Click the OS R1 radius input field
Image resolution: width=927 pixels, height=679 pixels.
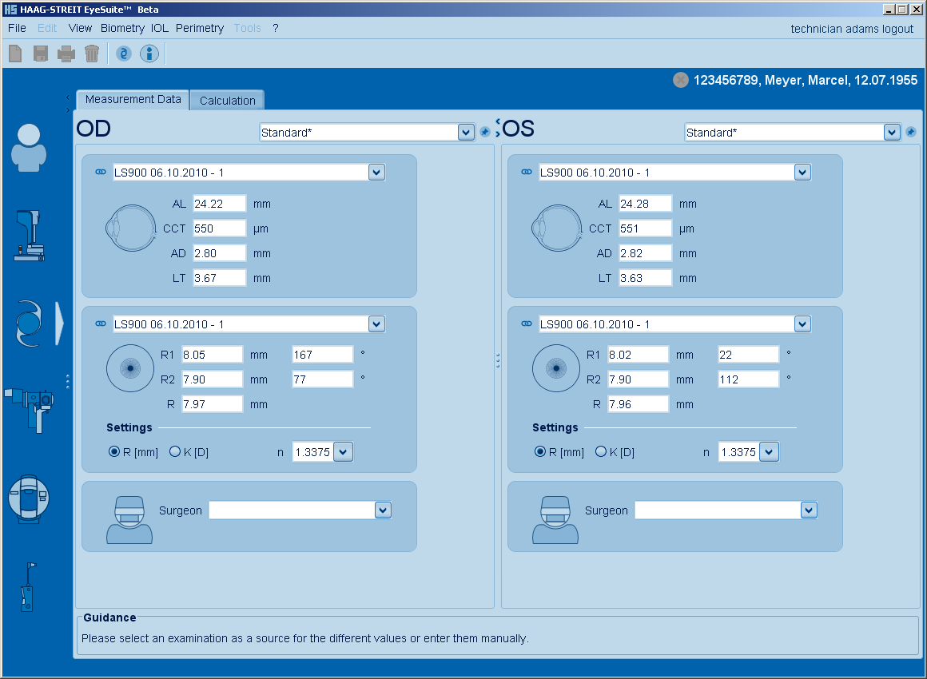pyautogui.click(x=638, y=355)
